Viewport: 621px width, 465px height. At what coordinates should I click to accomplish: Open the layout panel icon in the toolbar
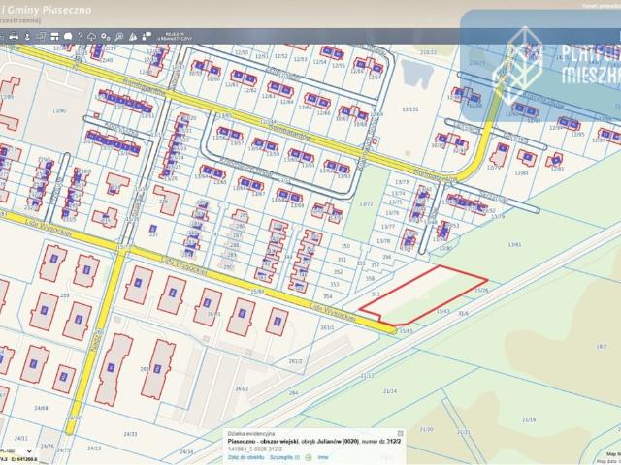tap(54, 37)
